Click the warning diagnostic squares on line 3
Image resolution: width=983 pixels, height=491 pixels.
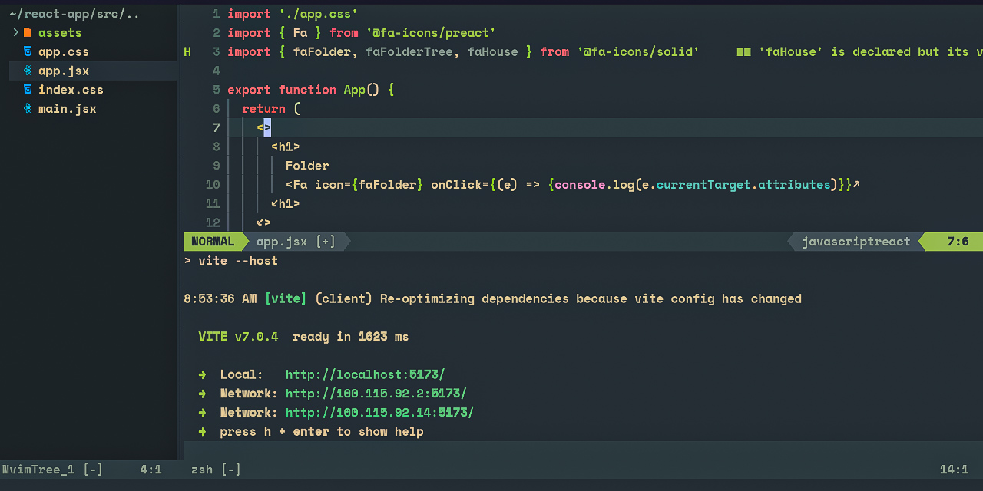(744, 51)
